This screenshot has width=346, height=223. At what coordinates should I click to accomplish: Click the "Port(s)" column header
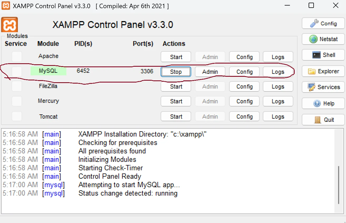[x=143, y=44]
